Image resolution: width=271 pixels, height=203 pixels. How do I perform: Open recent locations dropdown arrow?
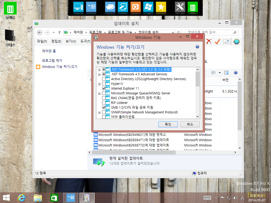tap(54, 33)
